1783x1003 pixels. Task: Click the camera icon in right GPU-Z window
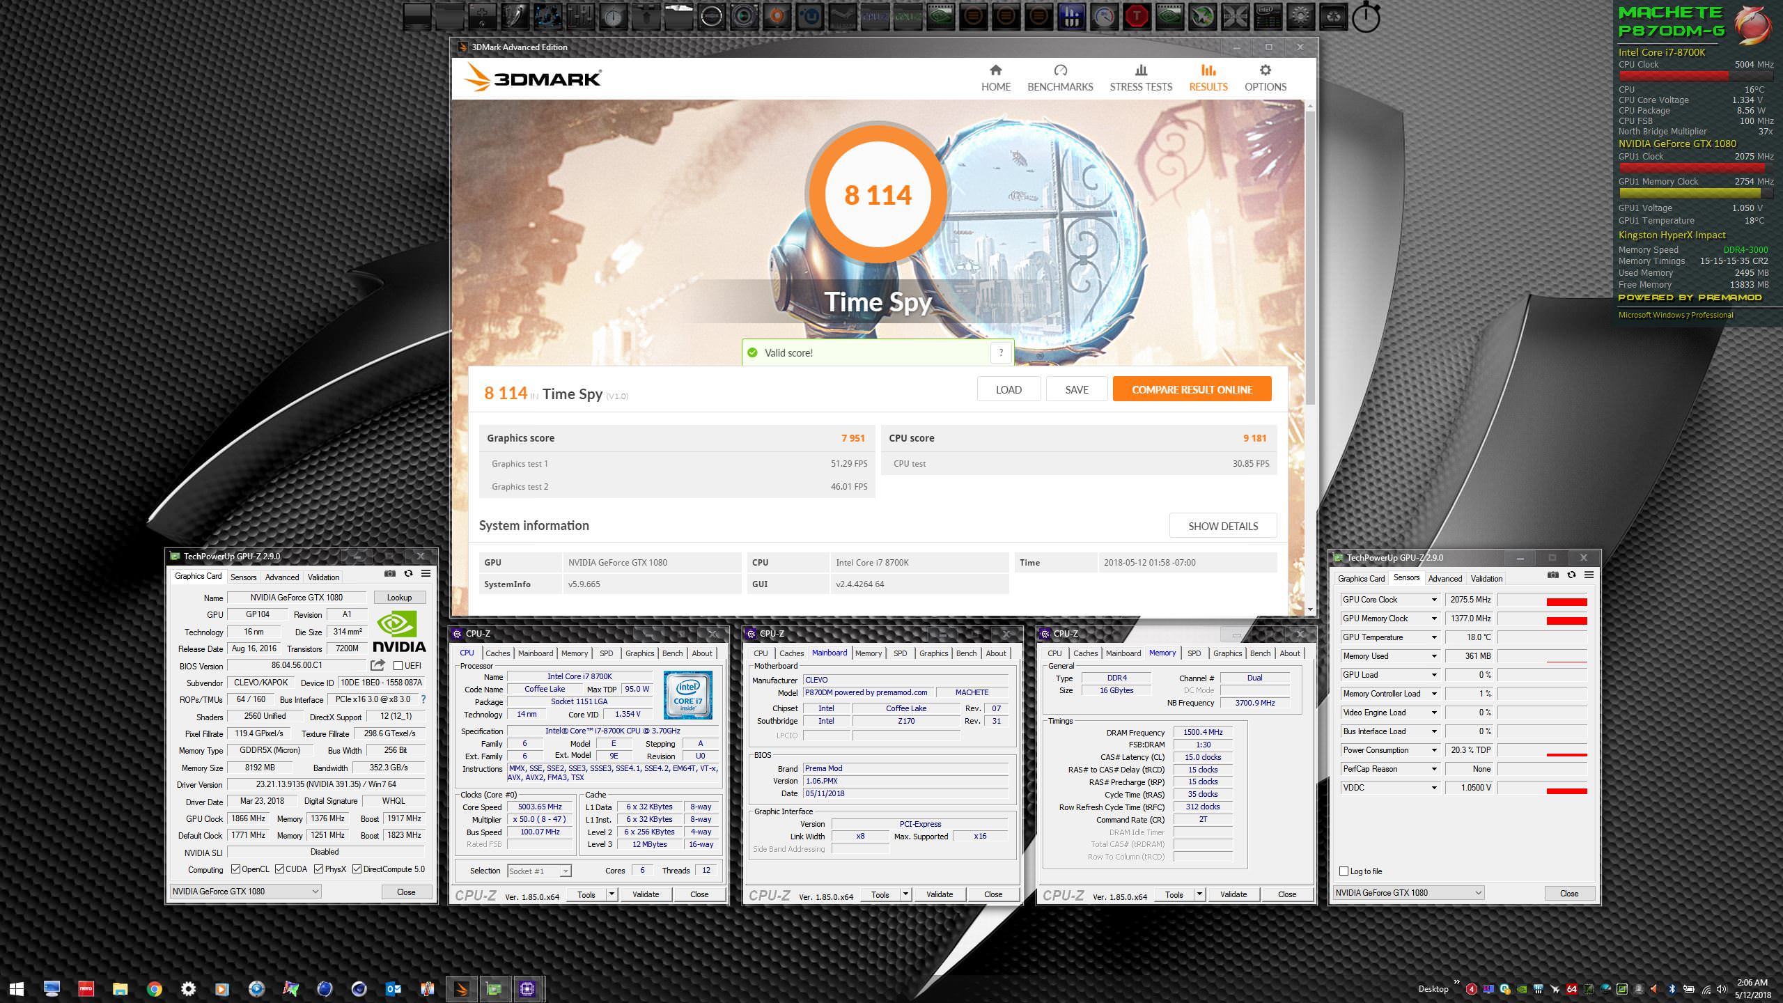click(1553, 575)
